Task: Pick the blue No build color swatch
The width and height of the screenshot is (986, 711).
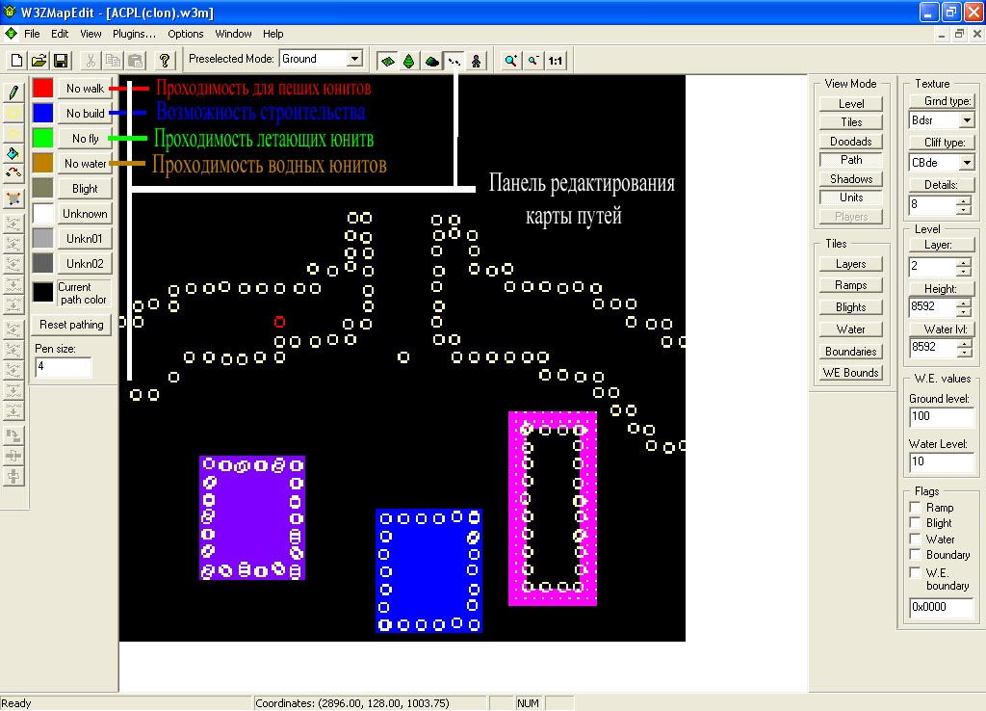Action: (42, 114)
